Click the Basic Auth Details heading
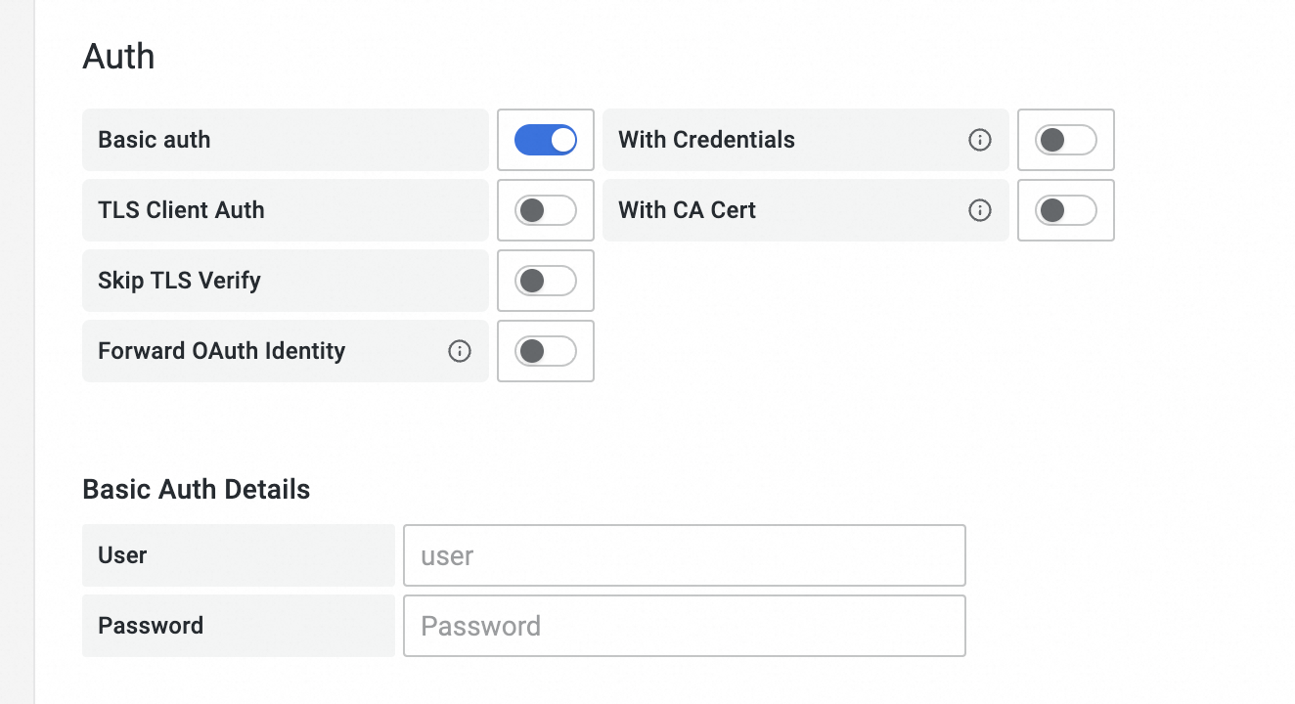This screenshot has height=704, width=1295. 197,489
